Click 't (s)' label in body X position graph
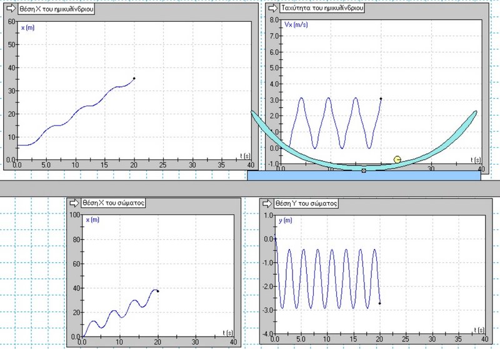500x349 pixels. (227, 333)
